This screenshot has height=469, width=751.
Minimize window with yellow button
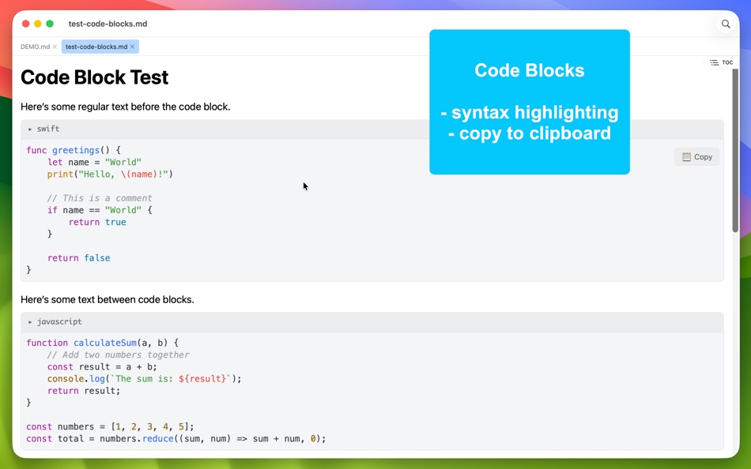38,24
